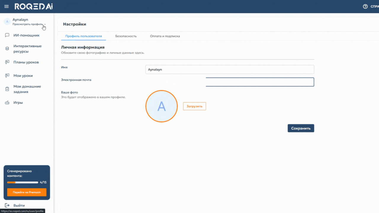
Task: Click the Имя input field
Action: click(229, 70)
